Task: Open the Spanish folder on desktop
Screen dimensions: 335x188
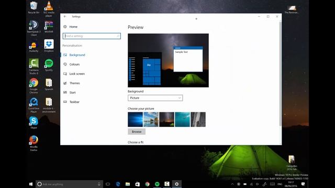Action: point(49,85)
